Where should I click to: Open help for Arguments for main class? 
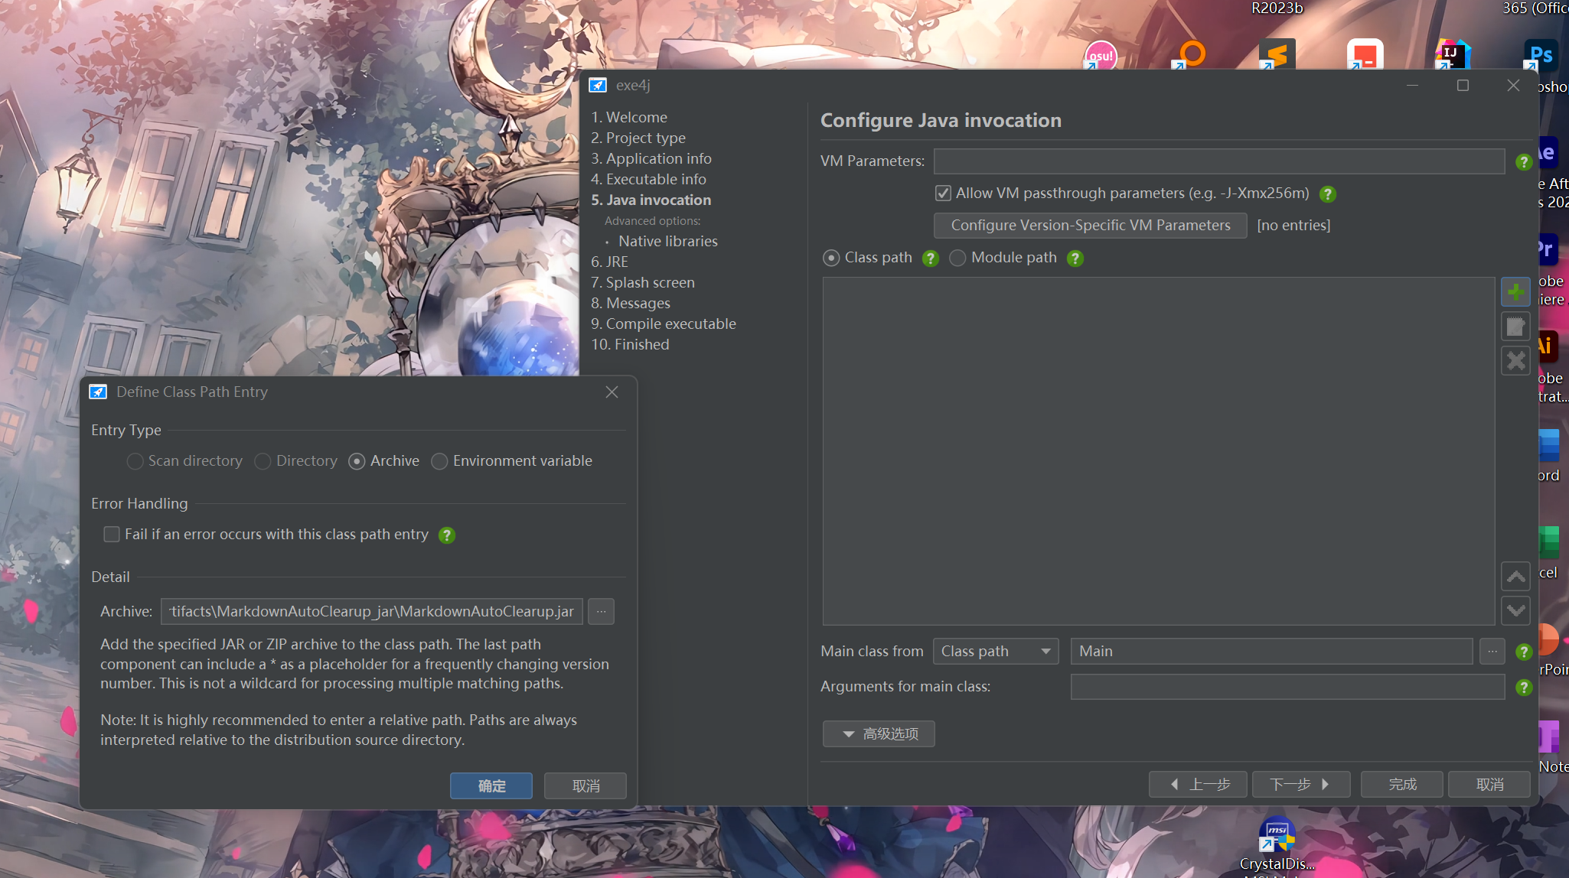pos(1524,688)
